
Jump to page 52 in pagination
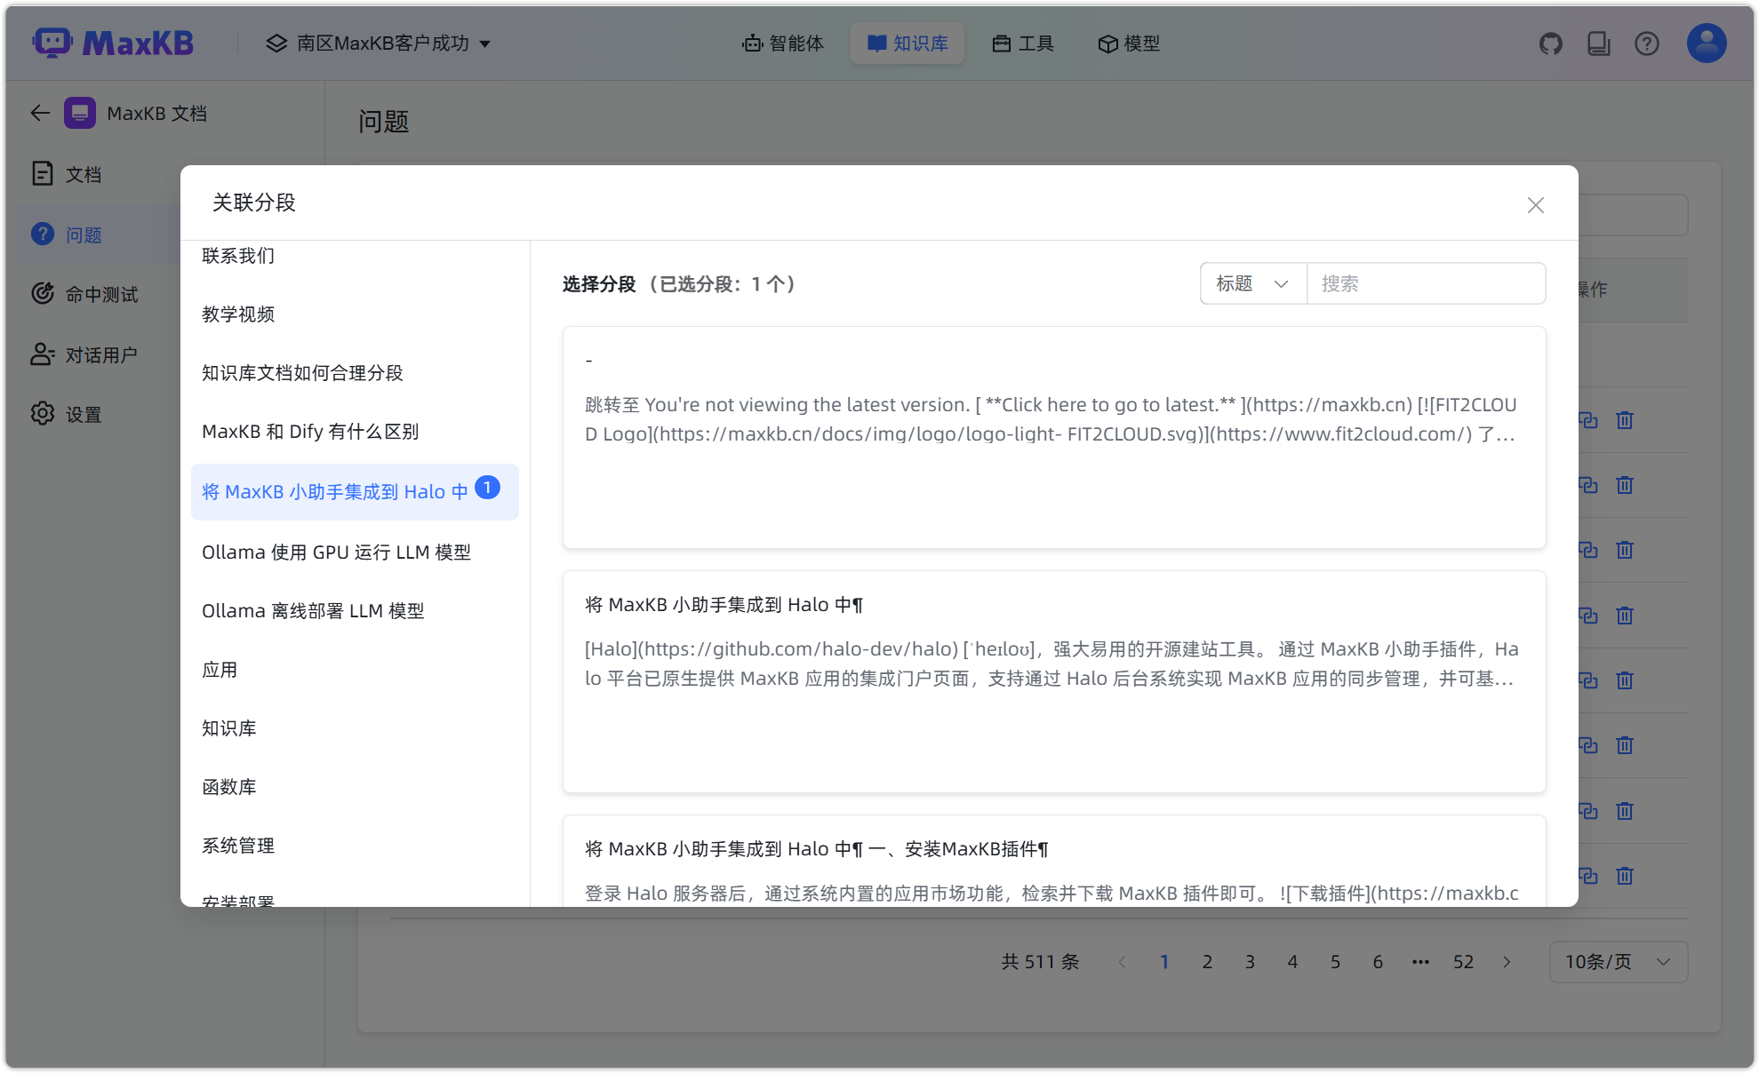click(x=1463, y=961)
